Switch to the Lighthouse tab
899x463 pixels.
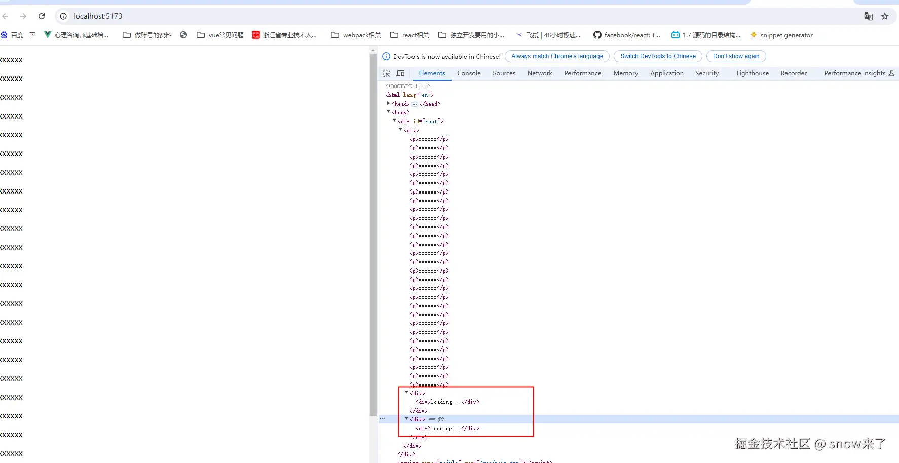(x=753, y=73)
